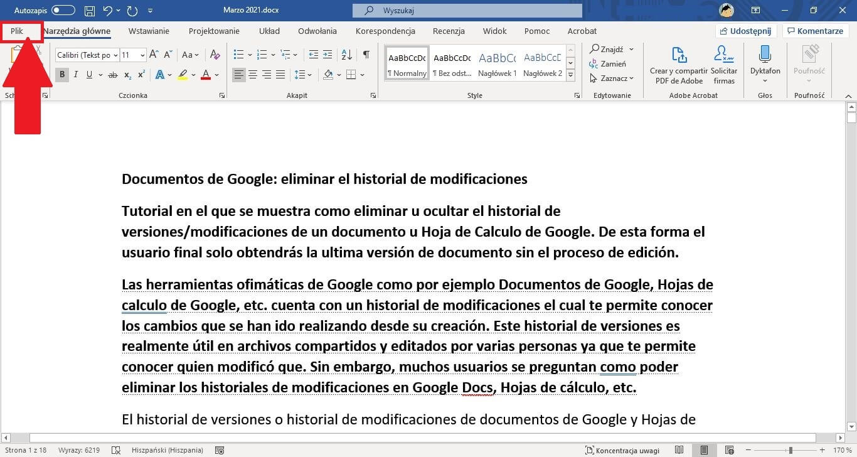
Task: Toggle Strikethrough formatting
Action: click(x=113, y=75)
